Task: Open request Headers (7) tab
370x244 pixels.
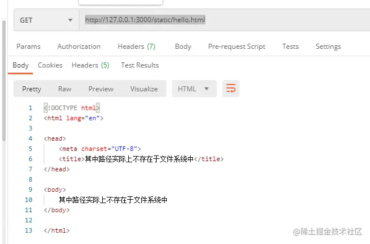Action: tap(136, 47)
